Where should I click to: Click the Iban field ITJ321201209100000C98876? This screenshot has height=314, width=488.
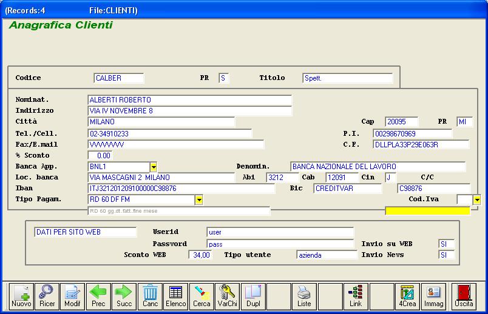point(181,189)
